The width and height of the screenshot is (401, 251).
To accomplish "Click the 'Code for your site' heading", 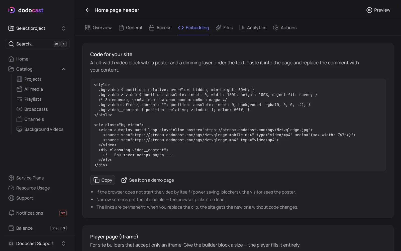I will [111, 54].
